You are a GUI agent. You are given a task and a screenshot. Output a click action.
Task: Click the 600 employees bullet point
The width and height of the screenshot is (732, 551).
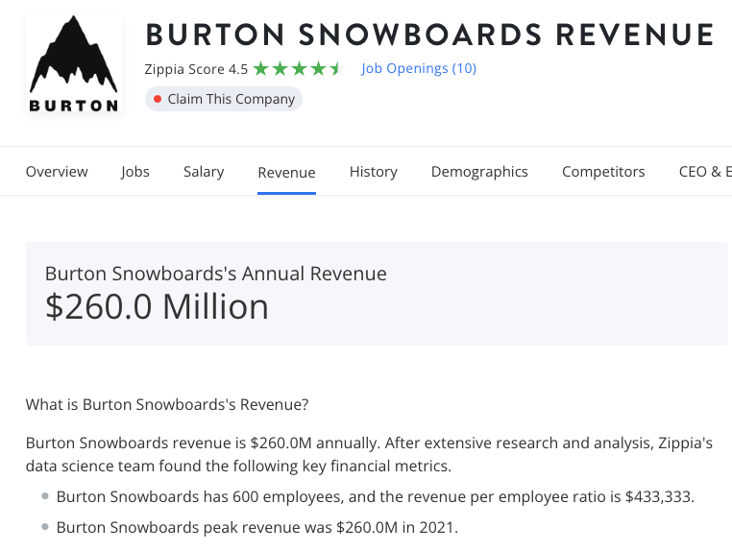375,496
